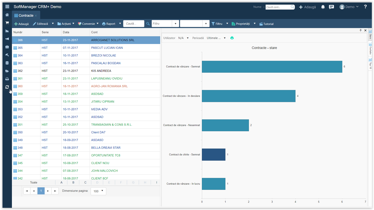374x210 pixels.
Task: Open the Utilizator N/A dropdown
Action: click(x=183, y=38)
